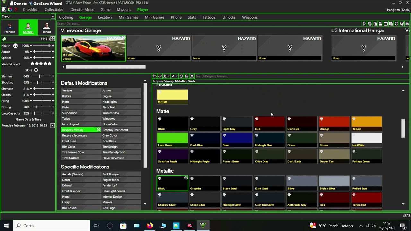The image size is (411, 231).
Task: Click the green money tag icon
Action: [4, 39]
